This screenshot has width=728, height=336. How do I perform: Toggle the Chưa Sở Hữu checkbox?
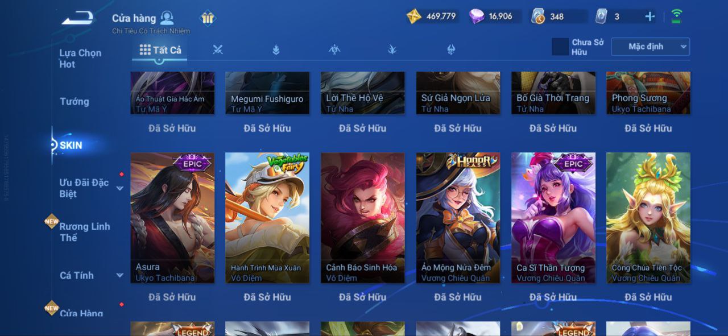pyautogui.click(x=560, y=47)
